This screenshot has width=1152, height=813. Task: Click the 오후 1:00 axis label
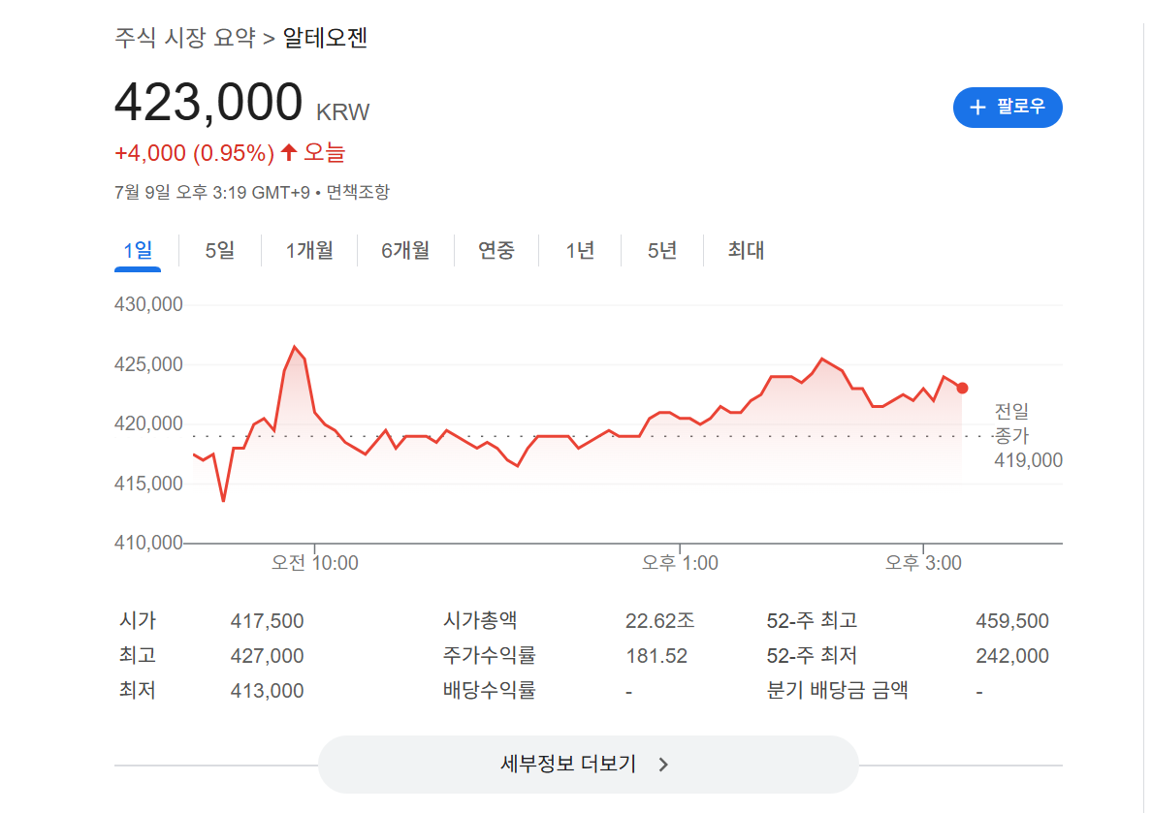pyautogui.click(x=680, y=563)
